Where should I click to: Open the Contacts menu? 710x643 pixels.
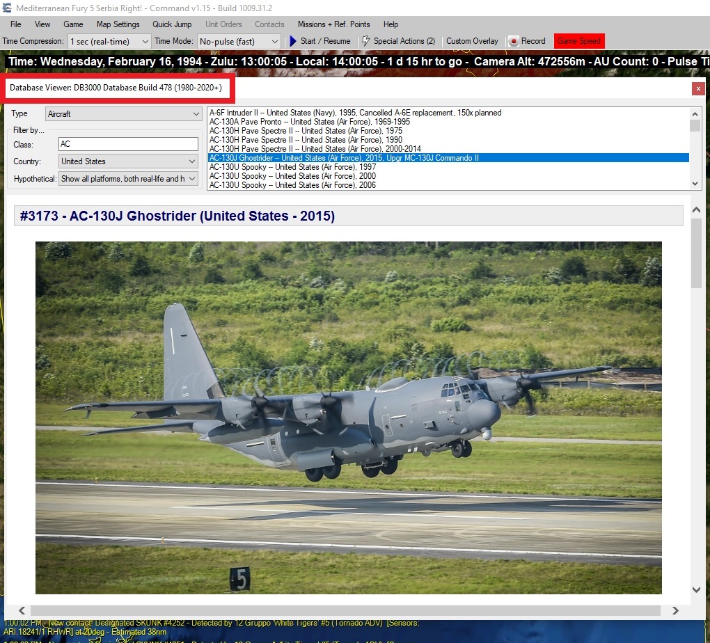tap(269, 24)
